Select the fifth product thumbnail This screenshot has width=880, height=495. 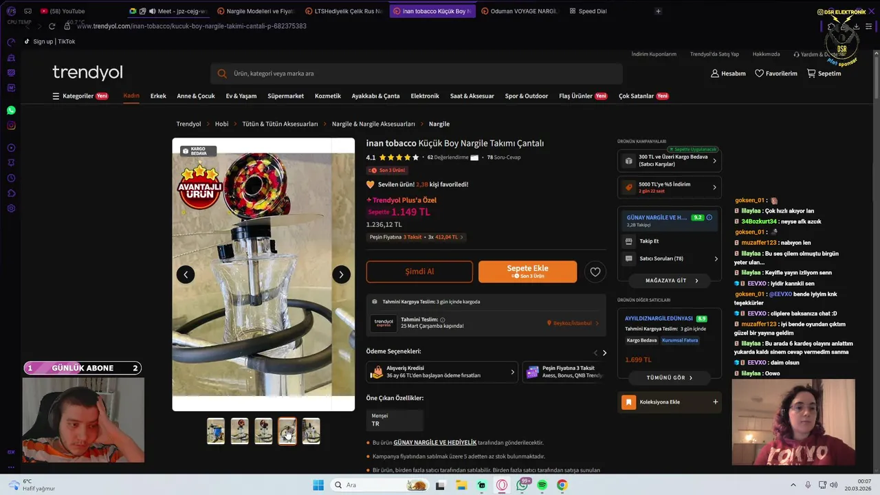coord(311,431)
